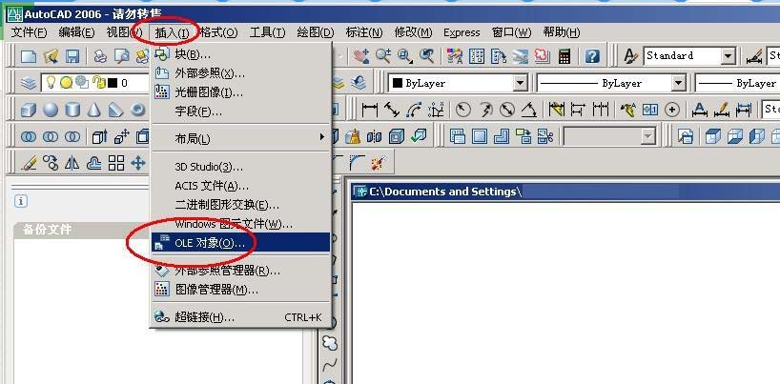This screenshot has height=384, width=780.
Task: Toggle layer 0 lock padlock icon
Action: [x=99, y=83]
